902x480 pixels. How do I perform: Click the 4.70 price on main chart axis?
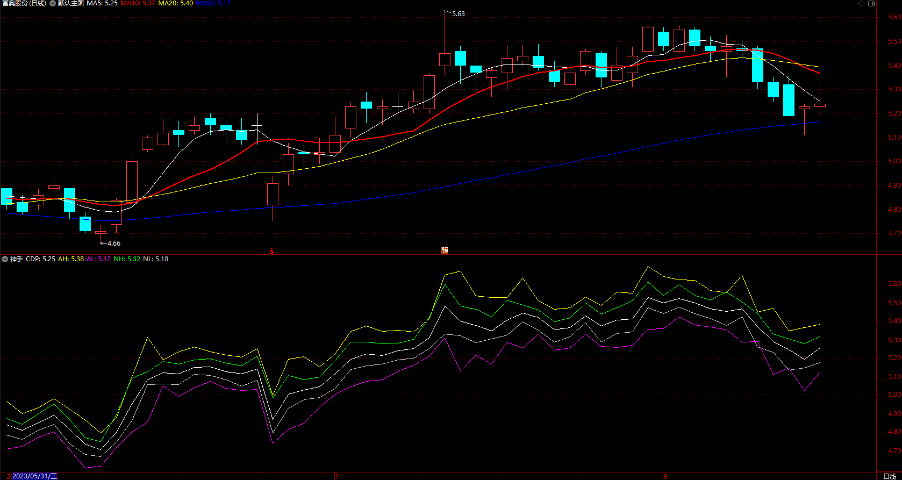point(894,233)
